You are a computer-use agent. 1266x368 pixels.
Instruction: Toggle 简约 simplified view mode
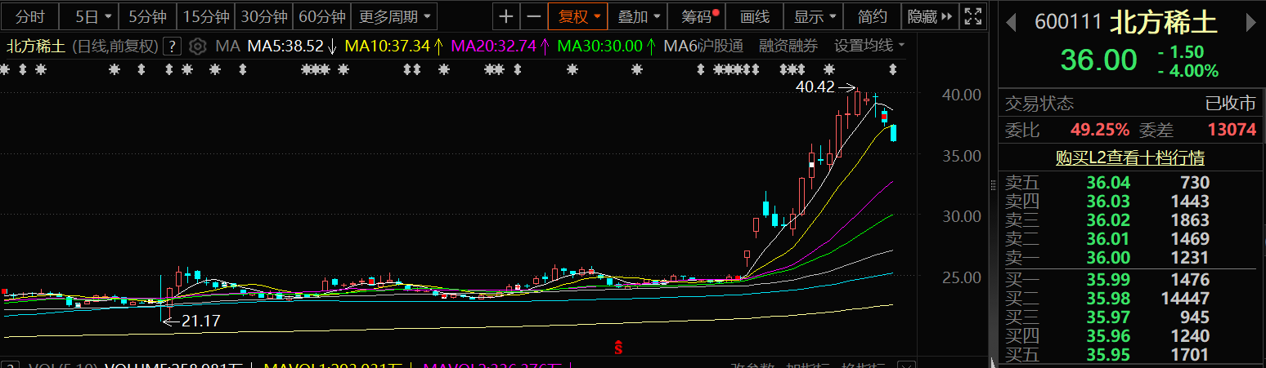coord(873,16)
